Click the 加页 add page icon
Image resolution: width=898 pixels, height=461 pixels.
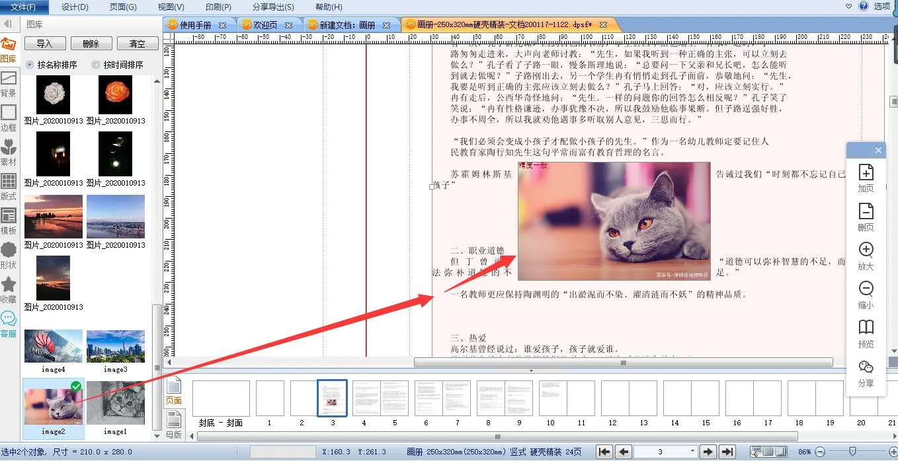click(866, 172)
